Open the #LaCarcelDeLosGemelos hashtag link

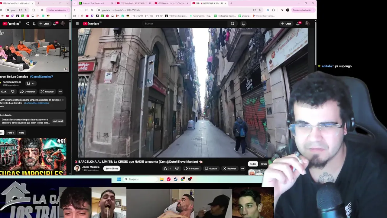click(x=36, y=103)
